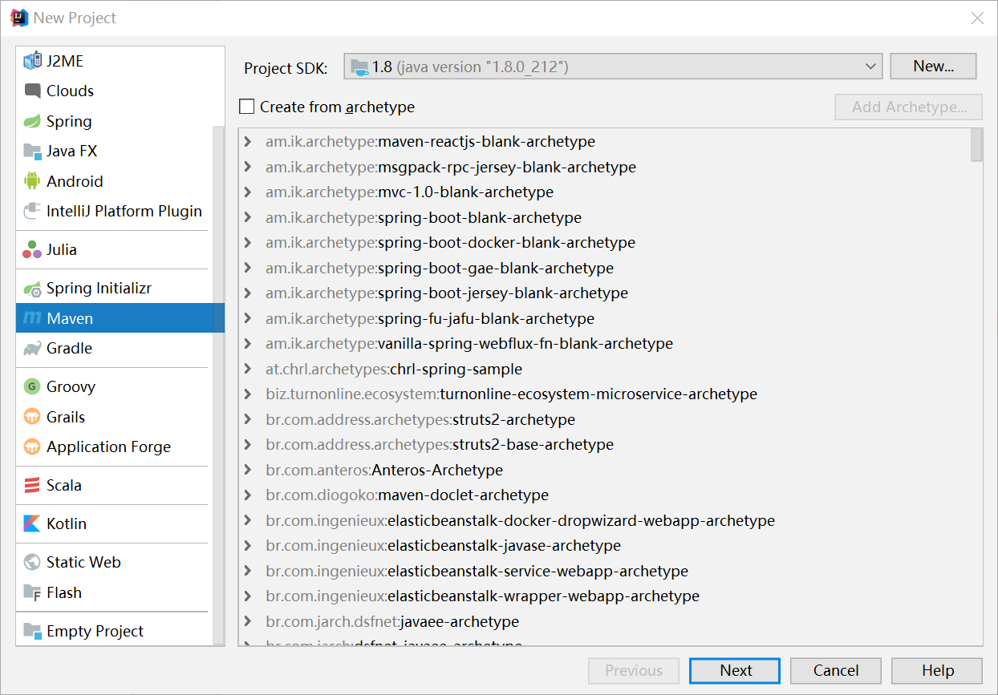Click the Next button
This screenshot has width=998, height=695.
click(735, 671)
